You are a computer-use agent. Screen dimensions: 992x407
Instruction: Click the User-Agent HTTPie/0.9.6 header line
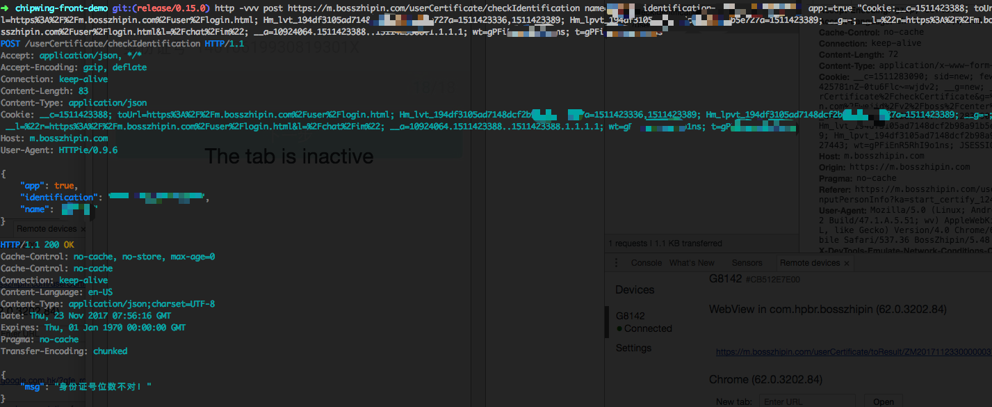59,150
